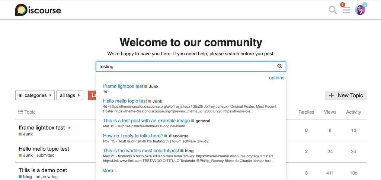Click the magnifier icon inside search box

280,66
